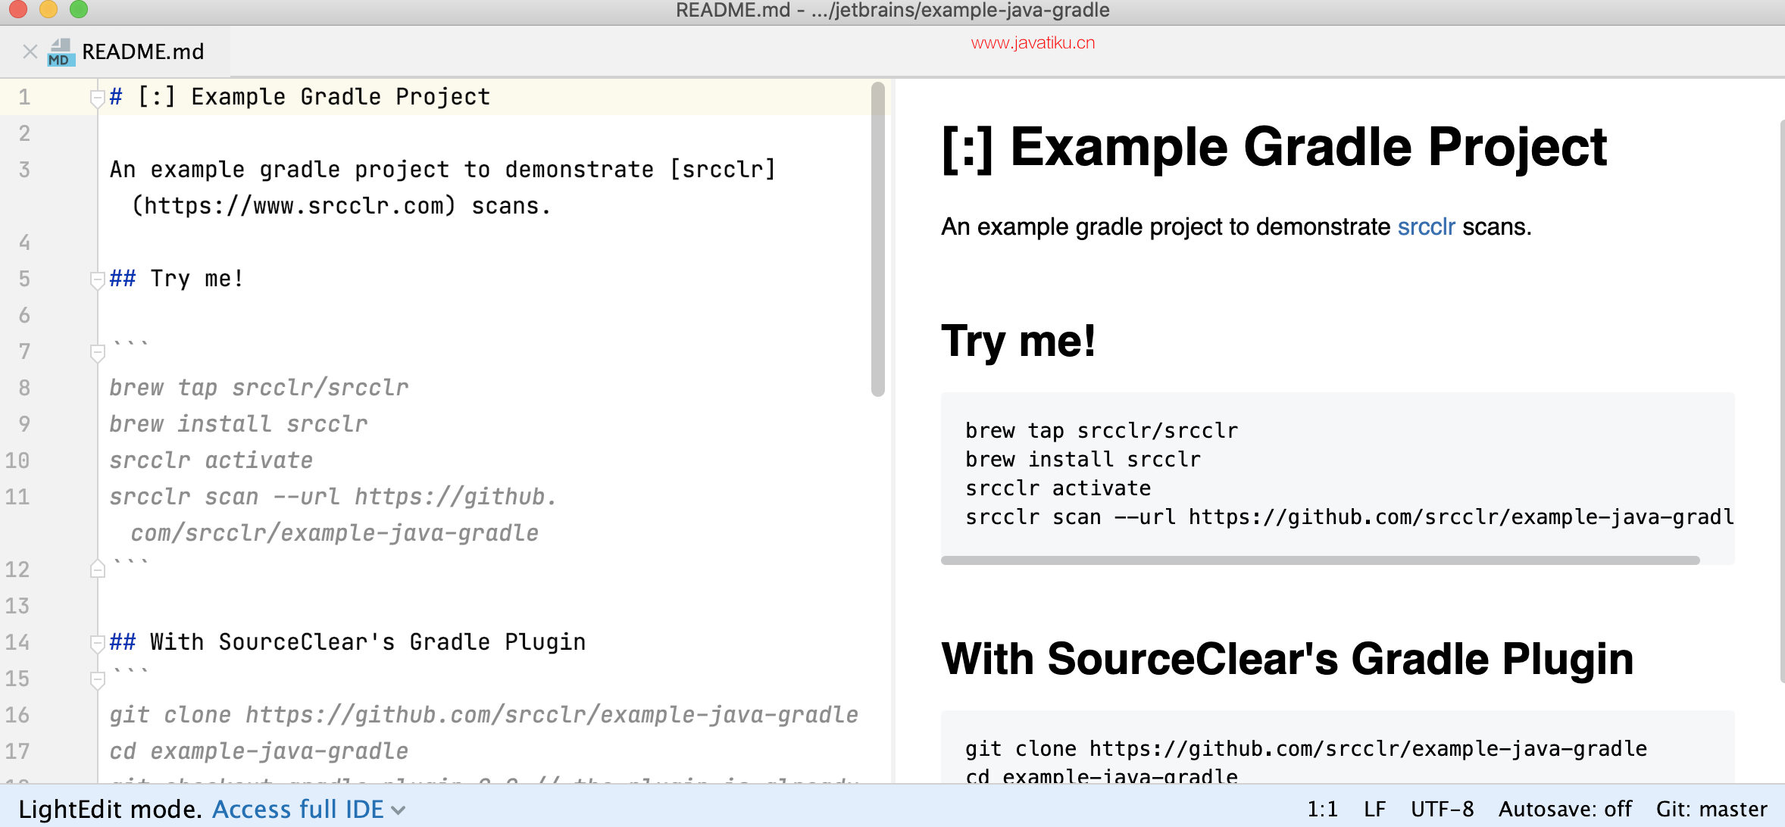Select the README.md editor tab

pos(142,51)
